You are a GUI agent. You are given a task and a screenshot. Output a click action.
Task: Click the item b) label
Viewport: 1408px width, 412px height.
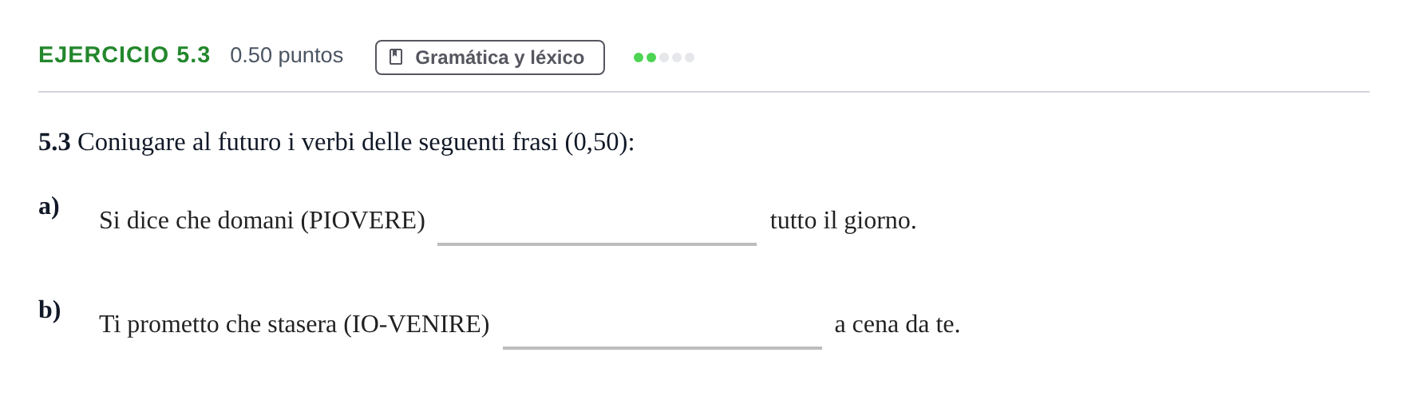[x=49, y=310]
